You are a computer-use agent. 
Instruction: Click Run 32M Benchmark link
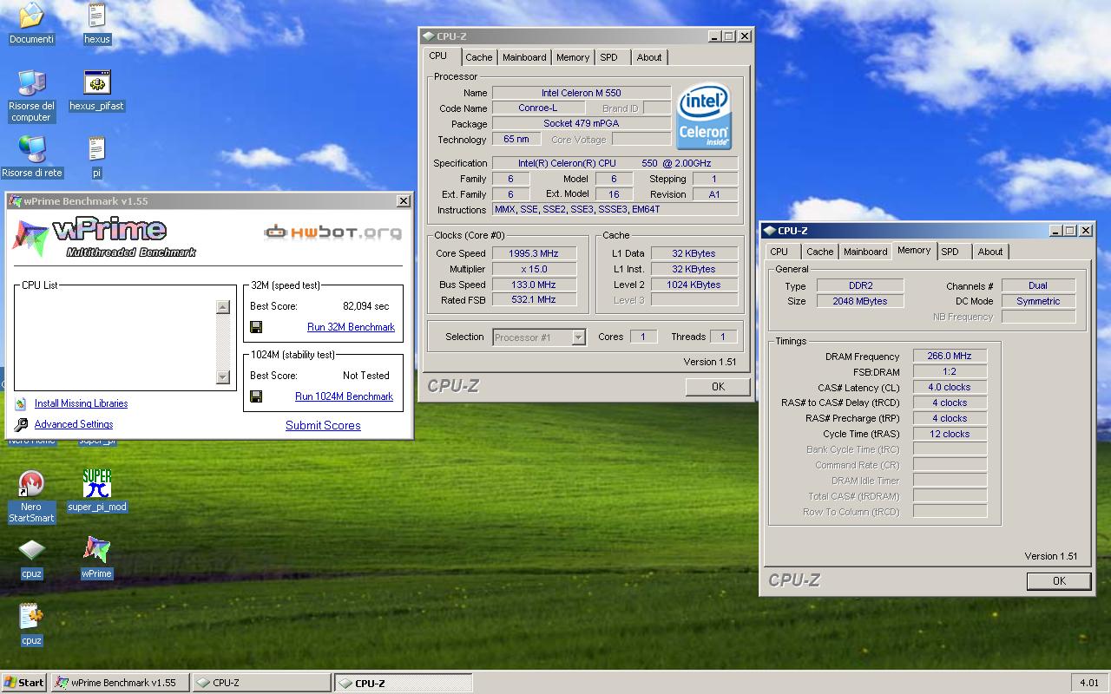coord(351,327)
